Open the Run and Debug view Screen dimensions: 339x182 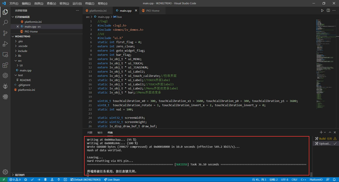click(5, 44)
